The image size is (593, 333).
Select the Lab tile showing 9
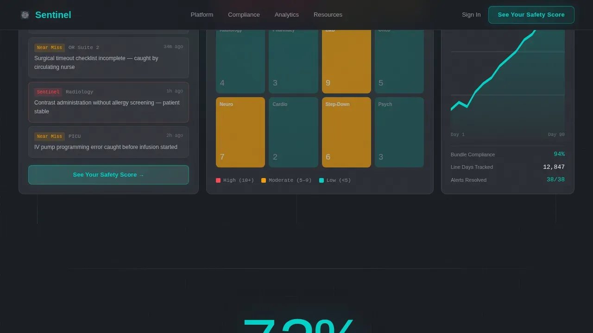347,62
